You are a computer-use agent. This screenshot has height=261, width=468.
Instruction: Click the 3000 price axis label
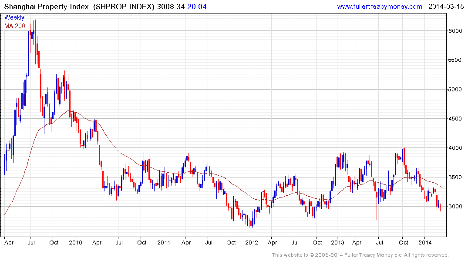tap(455, 207)
